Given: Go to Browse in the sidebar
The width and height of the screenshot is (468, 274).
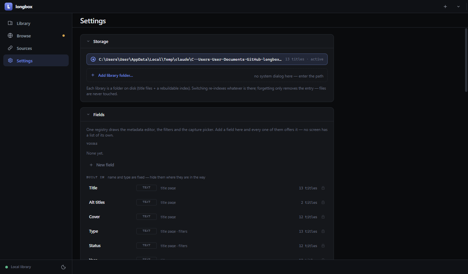Looking at the screenshot, I should click(x=36, y=36).
